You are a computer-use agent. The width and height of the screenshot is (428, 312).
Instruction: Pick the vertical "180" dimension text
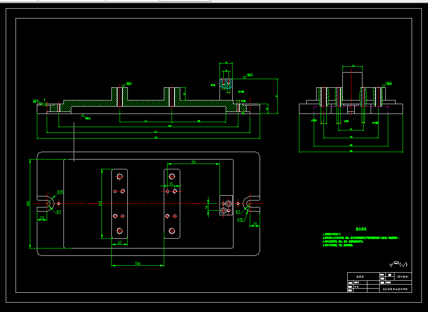pos(28,203)
